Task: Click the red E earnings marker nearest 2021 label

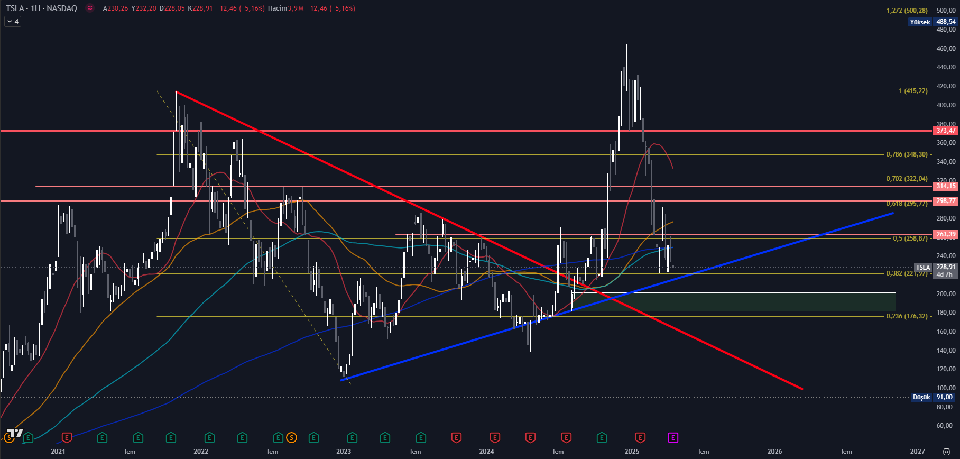Action: 67,438
